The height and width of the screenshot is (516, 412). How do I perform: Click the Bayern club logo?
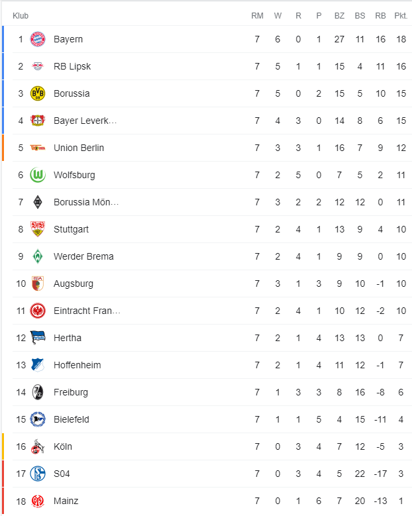click(x=38, y=39)
